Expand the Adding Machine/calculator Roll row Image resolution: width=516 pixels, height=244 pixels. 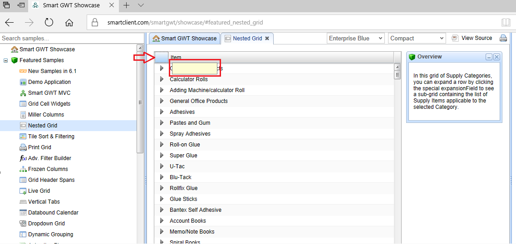[x=162, y=90]
